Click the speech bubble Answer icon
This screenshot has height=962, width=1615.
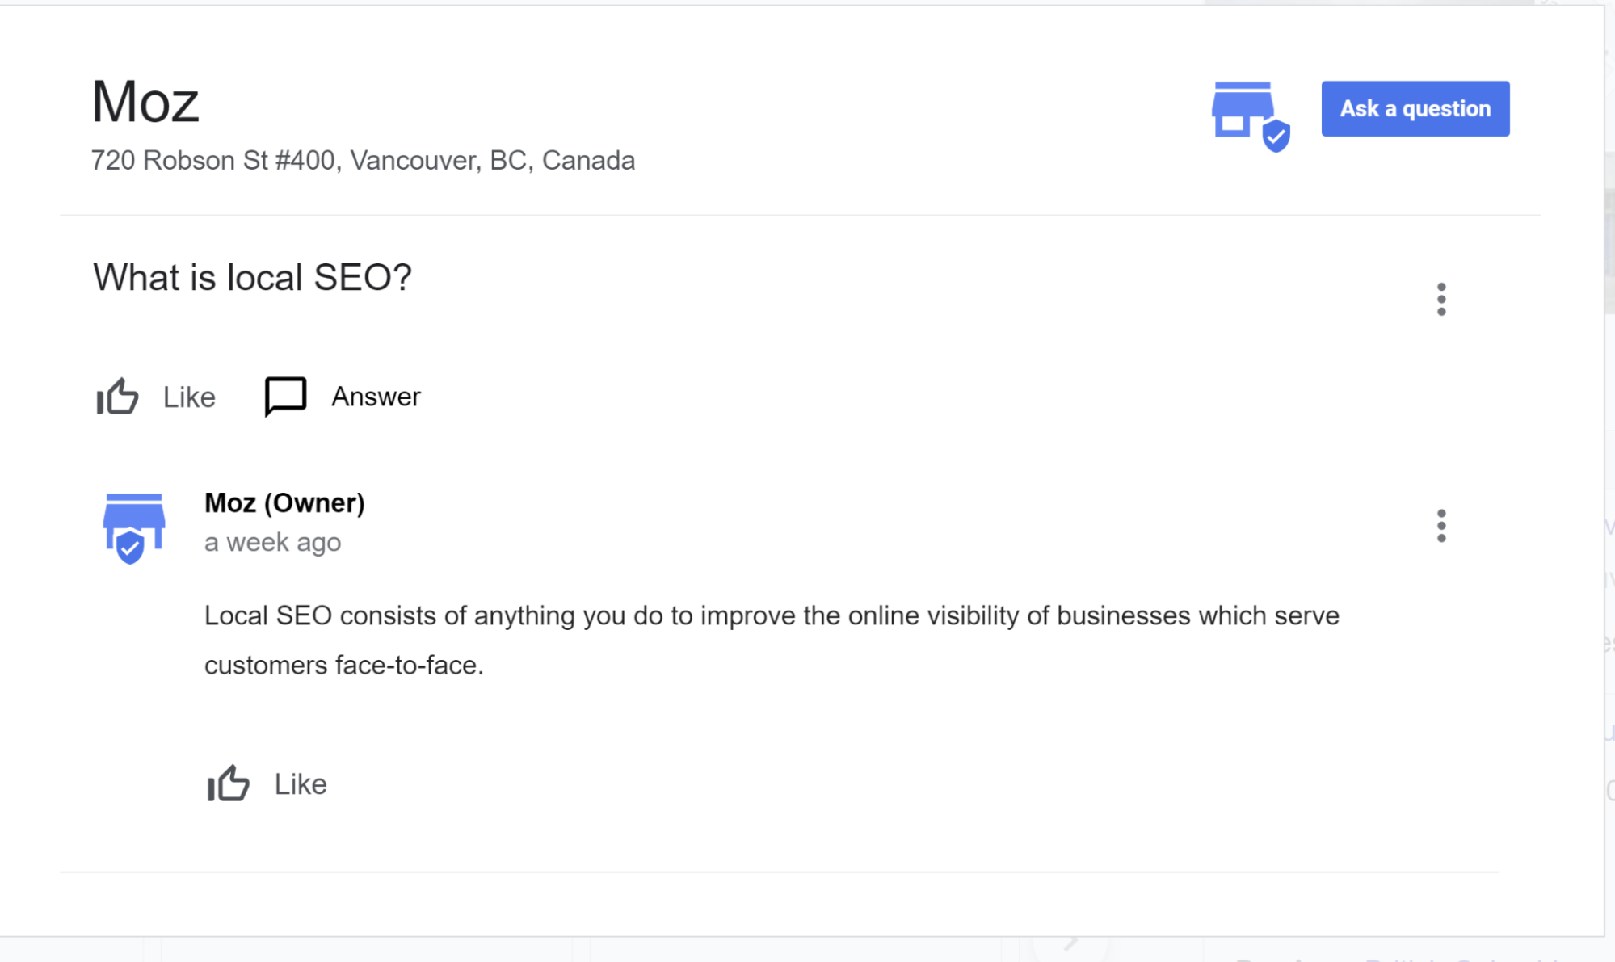click(285, 397)
